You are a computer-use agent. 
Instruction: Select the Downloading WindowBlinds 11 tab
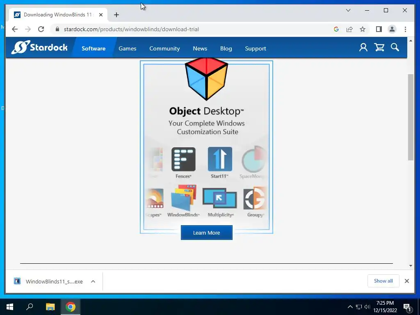point(57,15)
